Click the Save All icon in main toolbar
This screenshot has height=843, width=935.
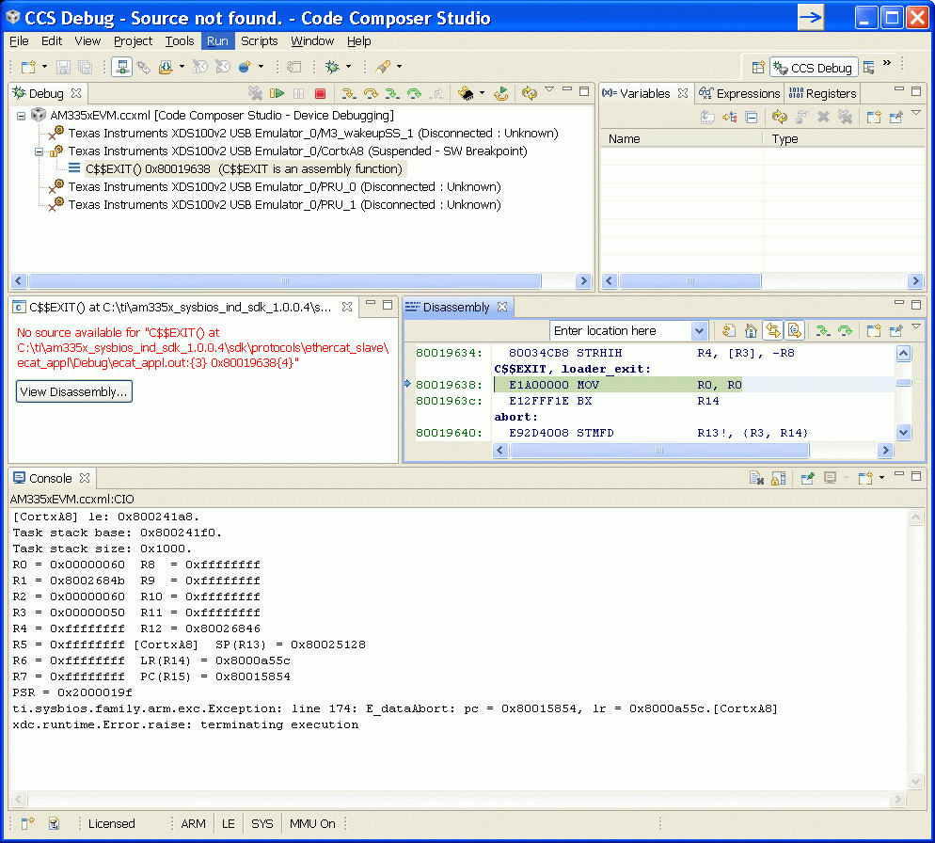point(86,67)
